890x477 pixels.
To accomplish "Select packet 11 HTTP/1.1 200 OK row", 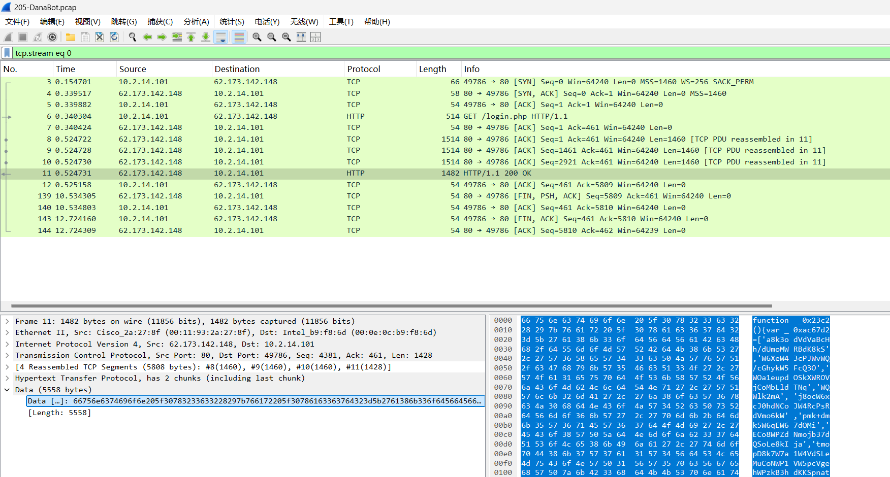I will (445, 173).
